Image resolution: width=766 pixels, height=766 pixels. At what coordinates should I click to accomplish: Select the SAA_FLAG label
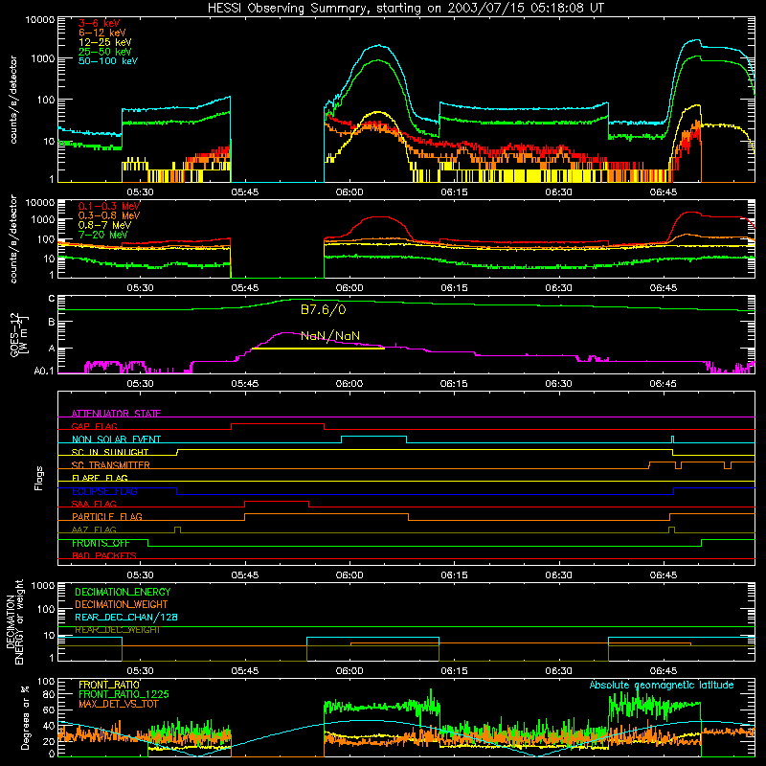coord(94,504)
